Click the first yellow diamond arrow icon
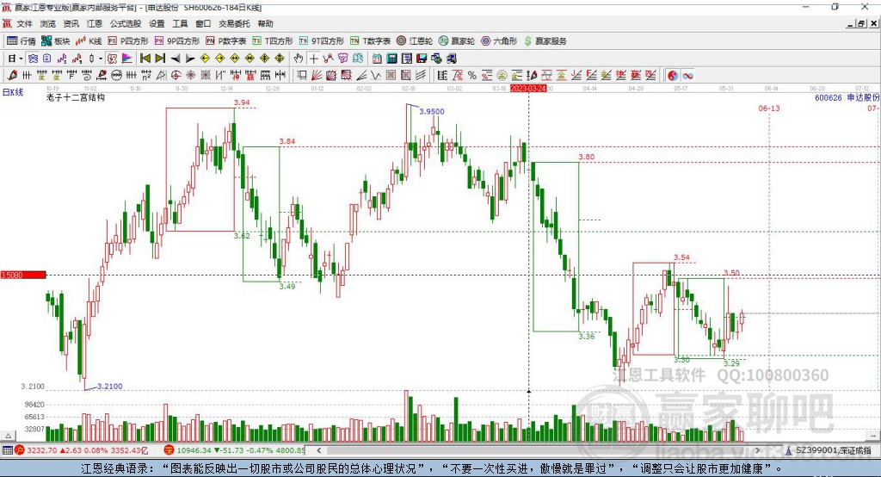 point(205,59)
